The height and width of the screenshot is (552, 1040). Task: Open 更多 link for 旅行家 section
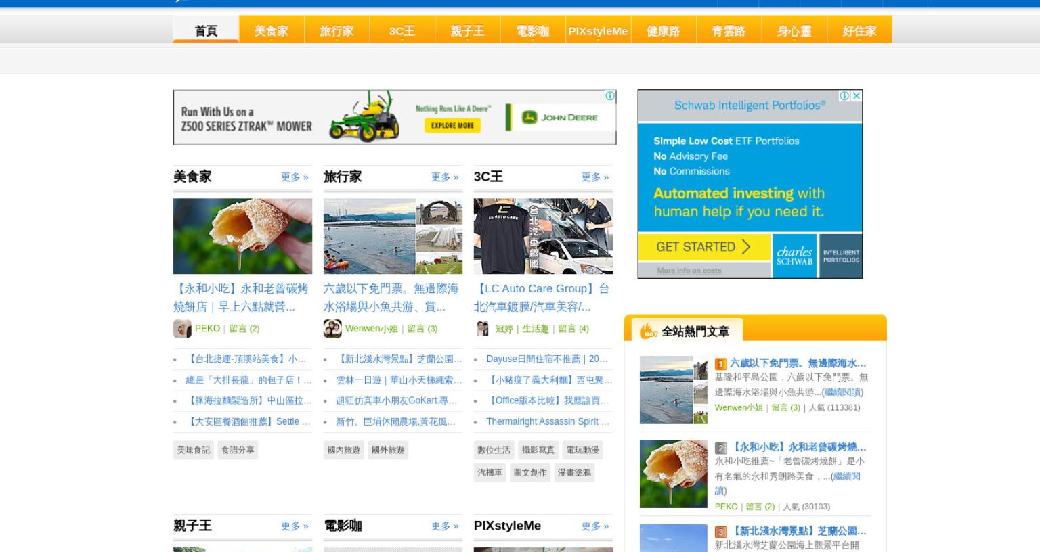pos(445,177)
